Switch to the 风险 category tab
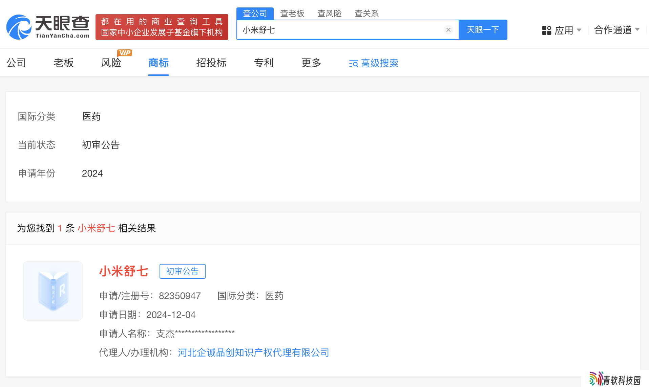The width and height of the screenshot is (649, 387). pos(111,63)
